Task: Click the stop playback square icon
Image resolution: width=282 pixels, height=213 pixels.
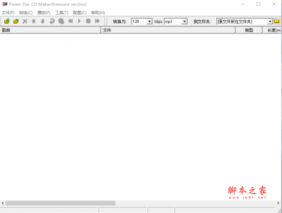Action: 88,21
